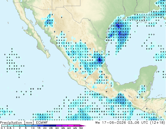
Task: Click the '50' legend scale label
Action: (81, 128)
